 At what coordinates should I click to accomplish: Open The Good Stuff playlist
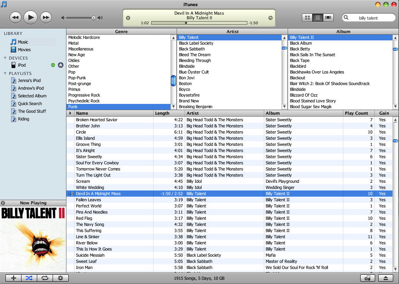[32, 111]
